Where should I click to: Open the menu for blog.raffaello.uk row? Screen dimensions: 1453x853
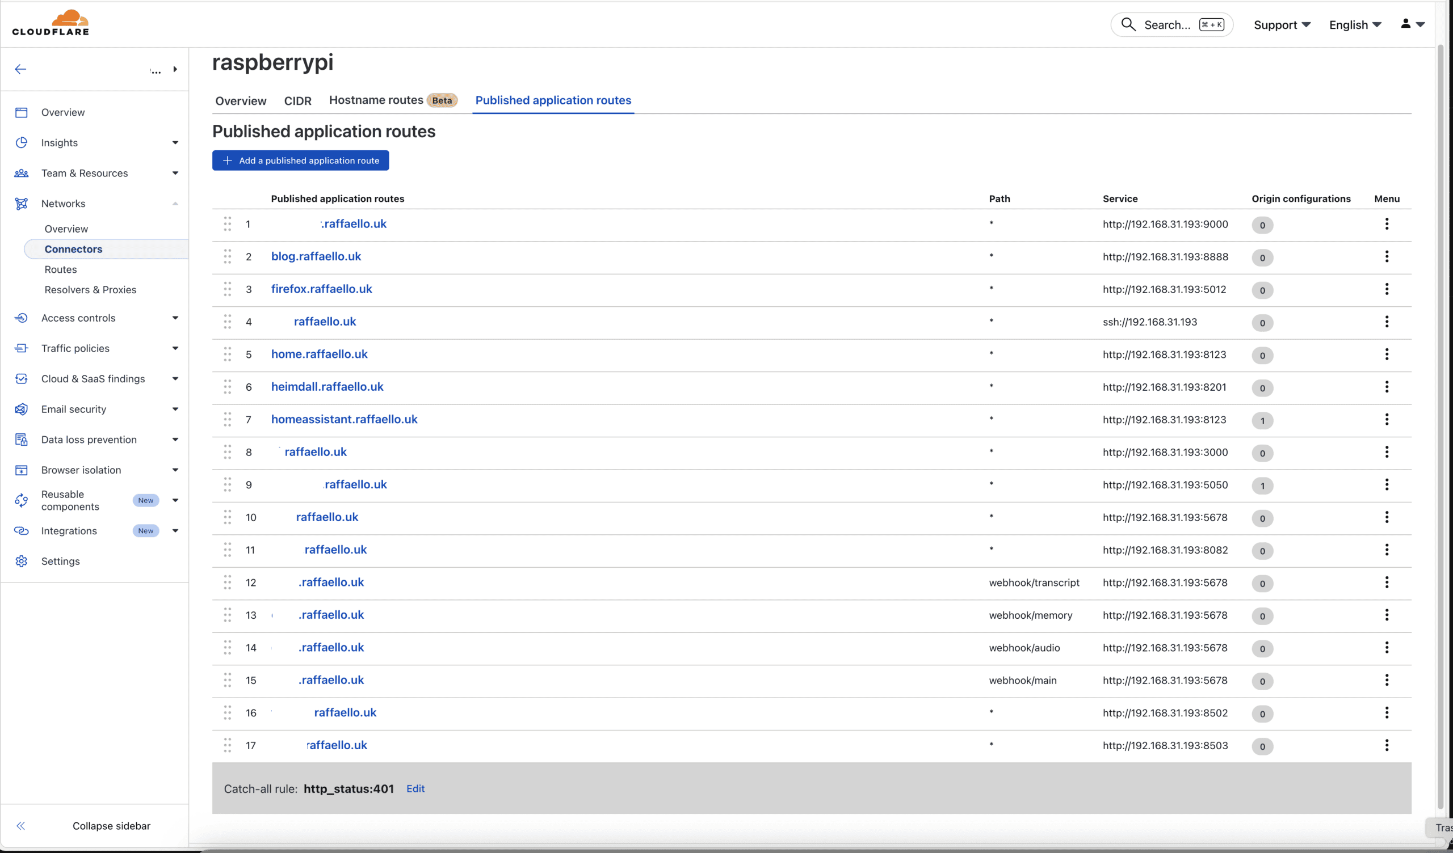pos(1387,256)
